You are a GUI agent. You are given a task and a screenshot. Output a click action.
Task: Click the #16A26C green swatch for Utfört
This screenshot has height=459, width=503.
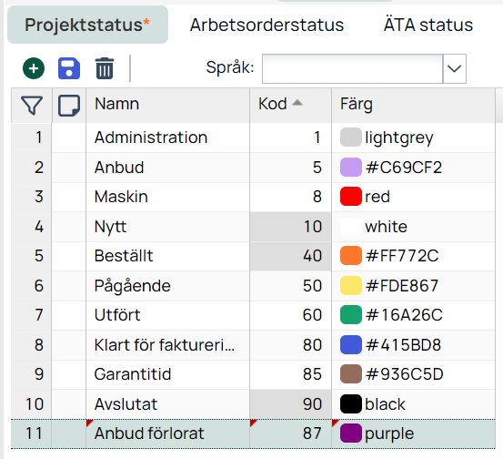pyautogui.click(x=350, y=315)
